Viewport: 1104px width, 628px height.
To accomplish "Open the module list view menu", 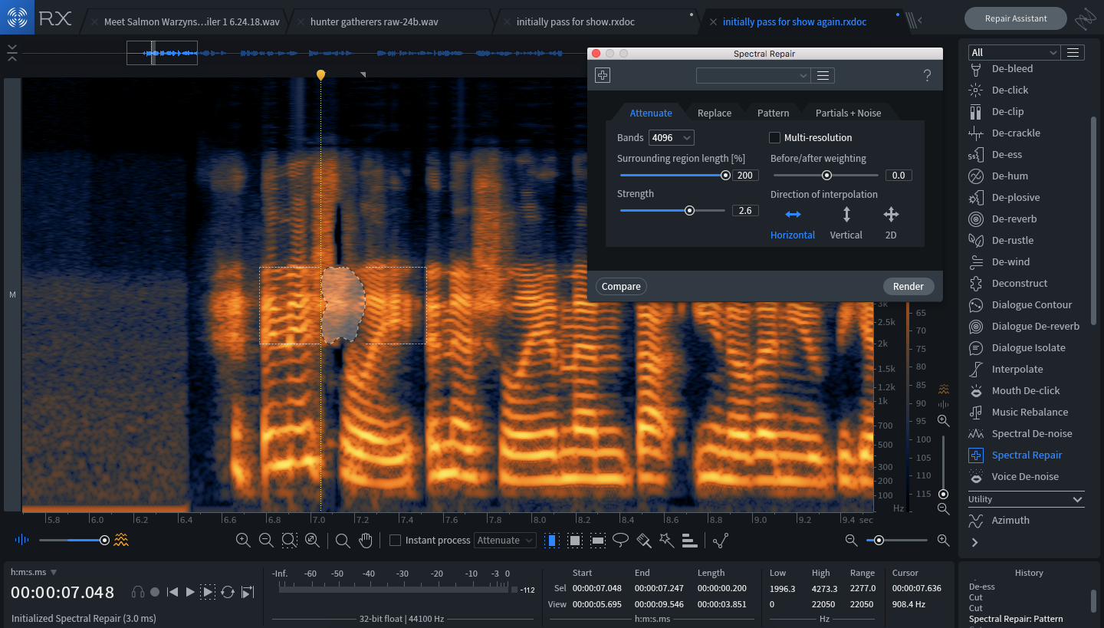I will coord(1073,52).
